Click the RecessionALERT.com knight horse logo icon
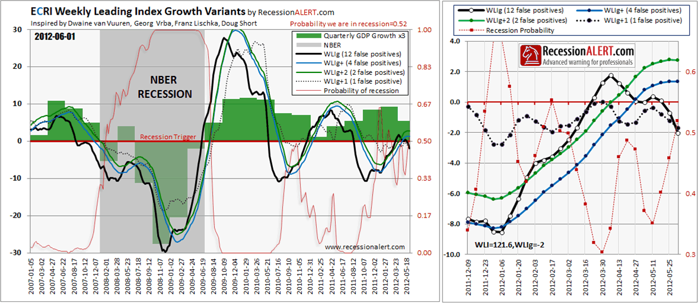Screen dimensions: 698x303 (x=531, y=56)
